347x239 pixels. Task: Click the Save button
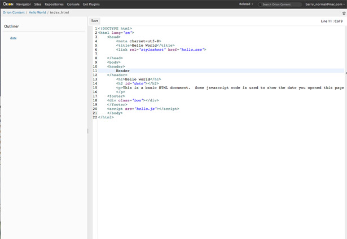pos(95,21)
